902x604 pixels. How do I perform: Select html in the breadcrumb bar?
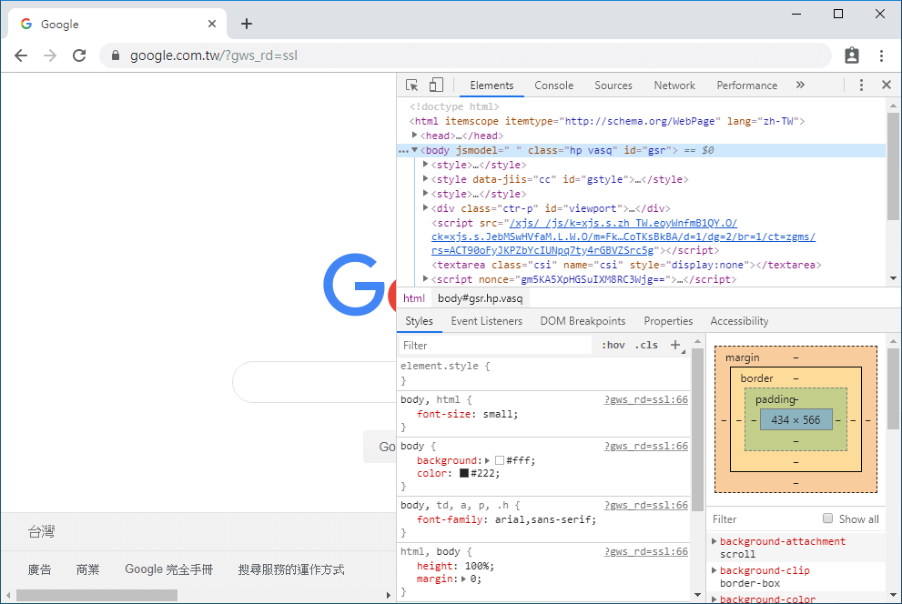pos(413,298)
